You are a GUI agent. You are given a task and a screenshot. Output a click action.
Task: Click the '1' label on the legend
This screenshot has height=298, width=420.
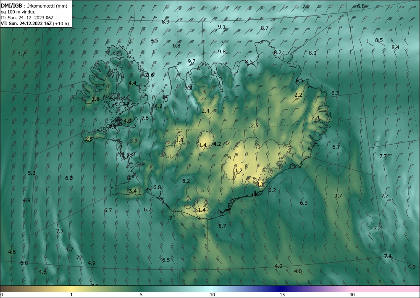pyautogui.click(x=71, y=295)
